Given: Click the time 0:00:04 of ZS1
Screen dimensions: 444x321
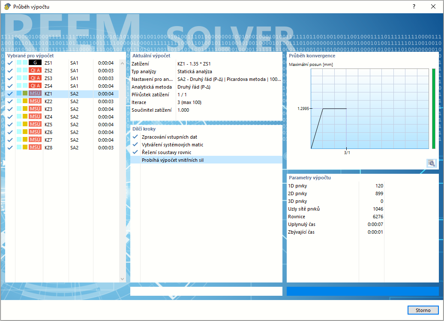Looking at the screenshot, I should coord(106,63).
